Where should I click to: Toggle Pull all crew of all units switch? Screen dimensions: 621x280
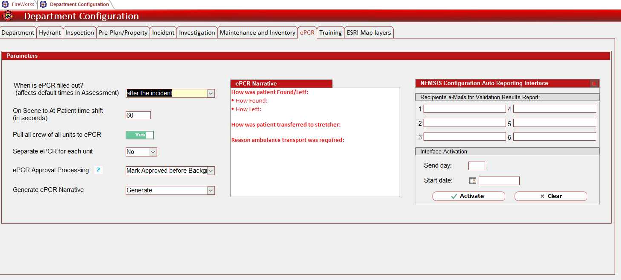140,135
